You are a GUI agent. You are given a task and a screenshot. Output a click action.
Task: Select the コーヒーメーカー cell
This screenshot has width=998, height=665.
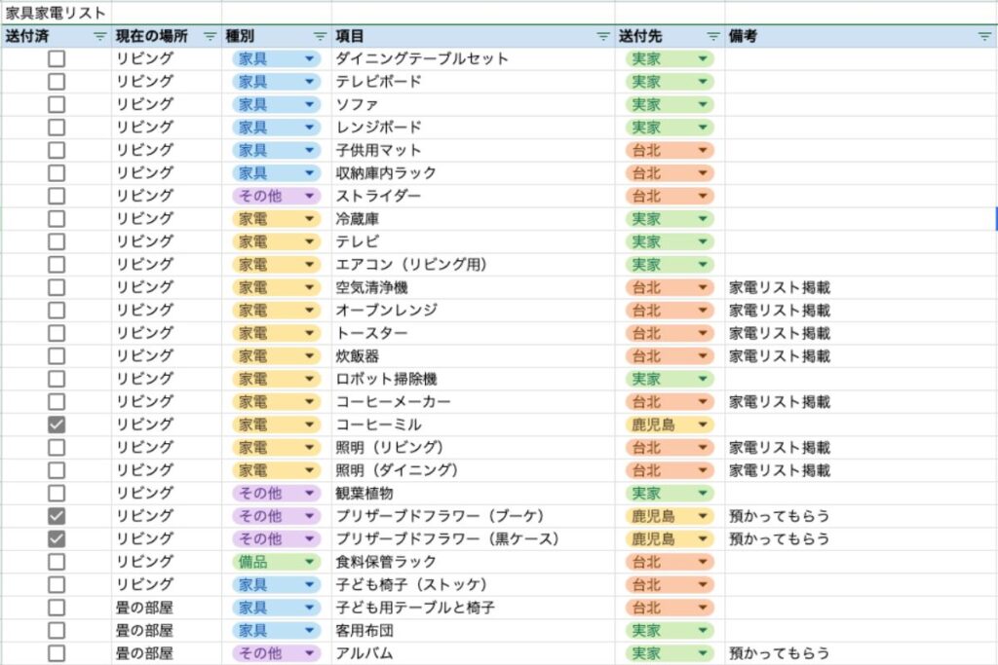(473, 402)
